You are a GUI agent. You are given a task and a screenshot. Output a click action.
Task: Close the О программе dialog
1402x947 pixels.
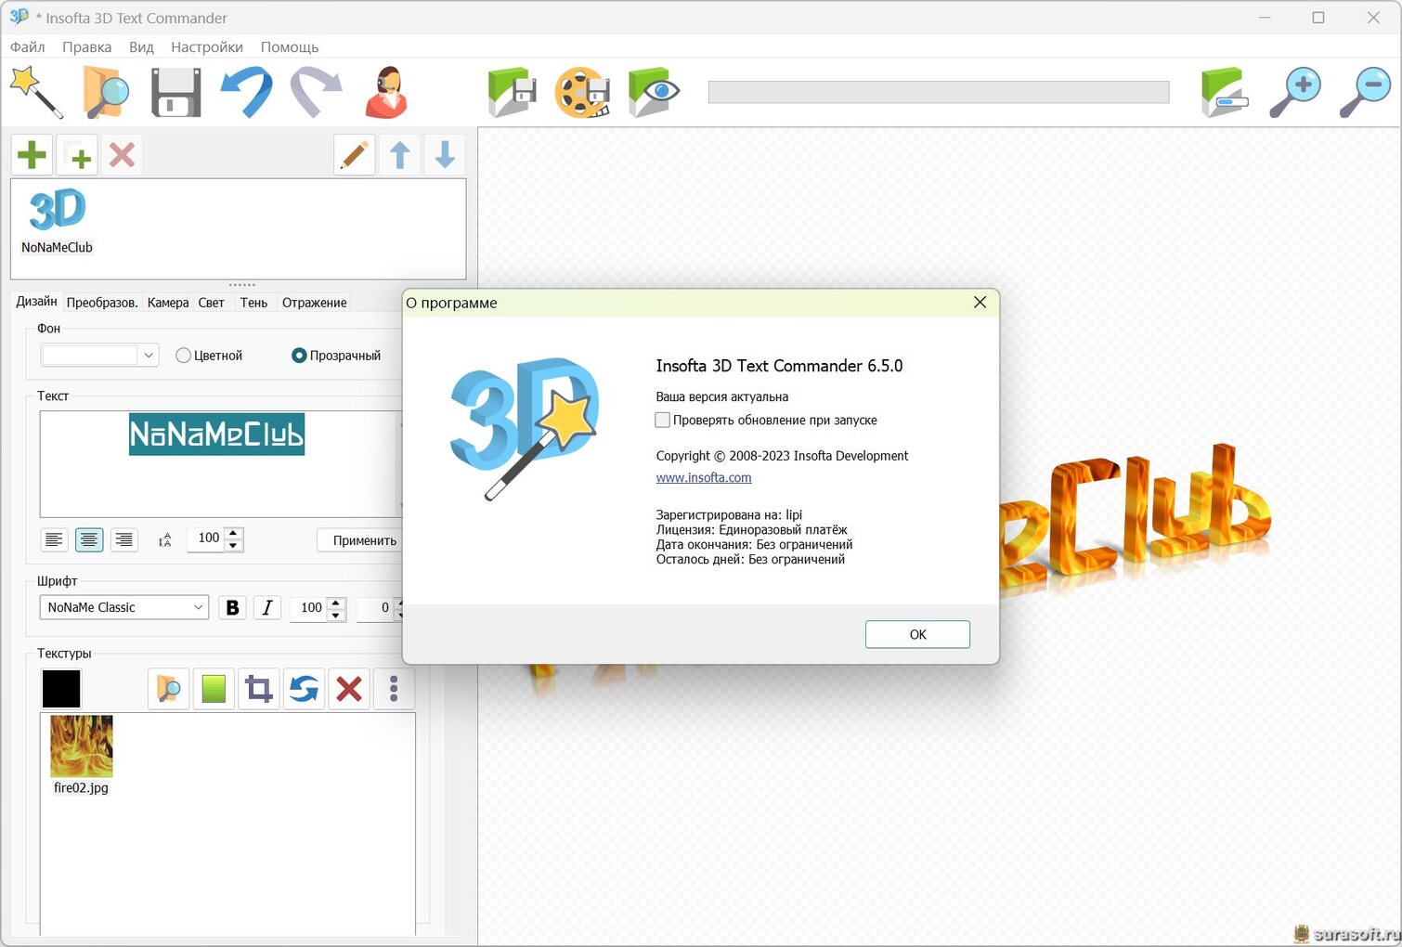coord(980,303)
